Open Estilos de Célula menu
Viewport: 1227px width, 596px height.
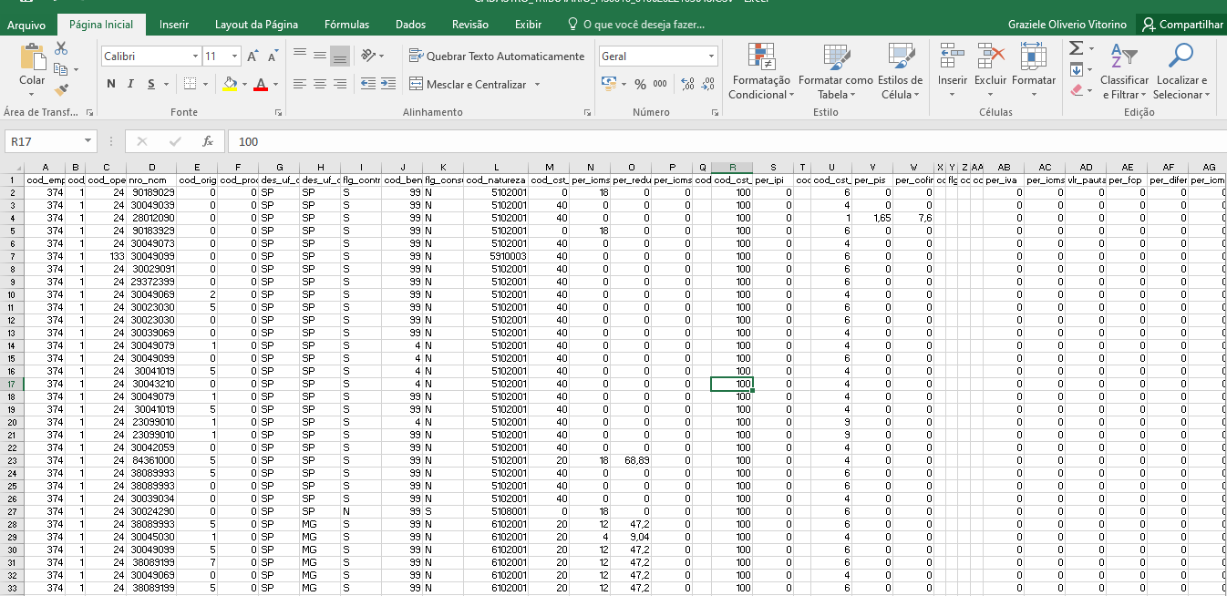tap(900, 71)
